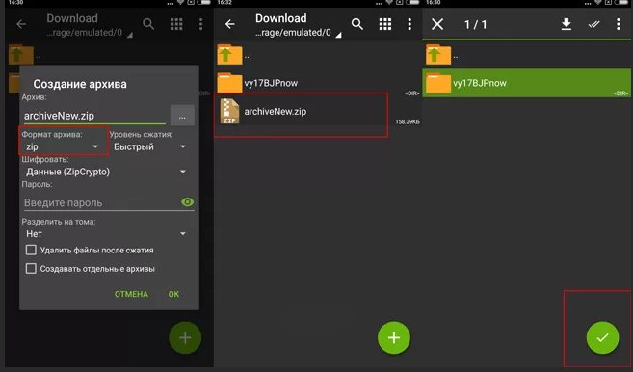
Task: Click the download/extract icon in right screen
Action: pos(566,24)
